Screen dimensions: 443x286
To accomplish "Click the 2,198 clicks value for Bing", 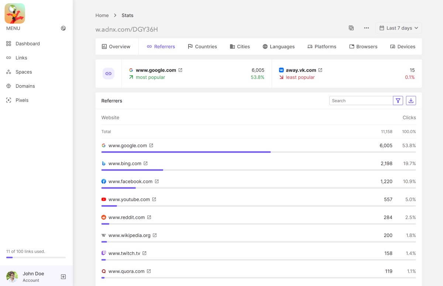I will pyautogui.click(x=387, y=163).
